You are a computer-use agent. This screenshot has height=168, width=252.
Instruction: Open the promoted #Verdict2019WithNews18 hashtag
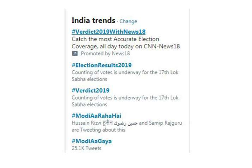click(x=109, y=32)
